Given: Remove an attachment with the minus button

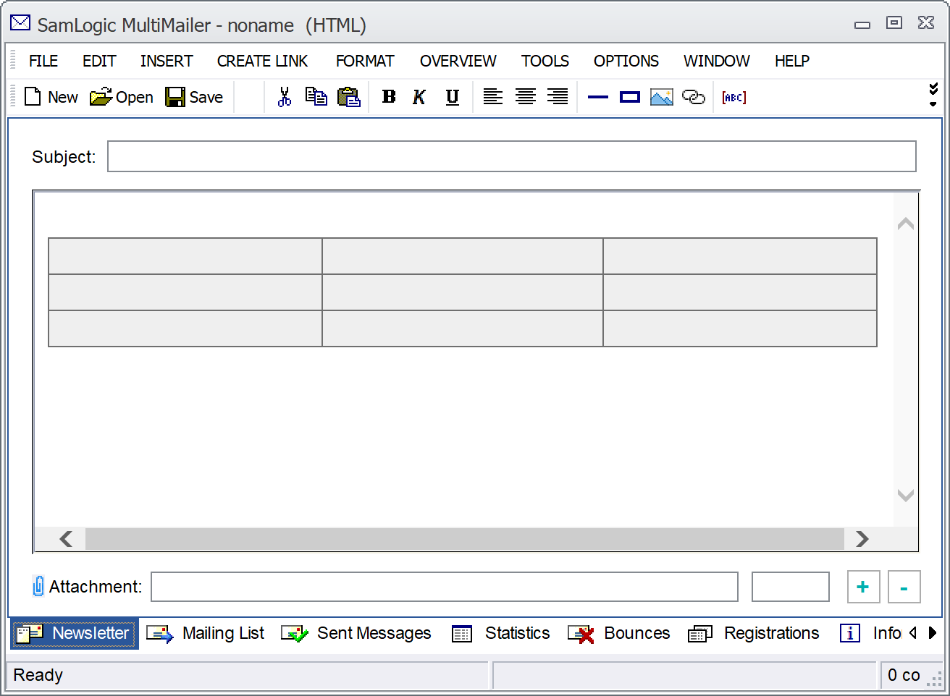Looking at the screenshot, I should pyautogui.click(x=904, y=587).
